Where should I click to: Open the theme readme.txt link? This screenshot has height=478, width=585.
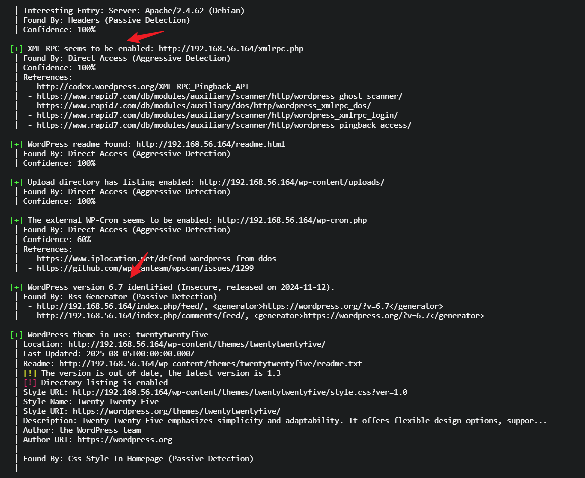[210, 364]
